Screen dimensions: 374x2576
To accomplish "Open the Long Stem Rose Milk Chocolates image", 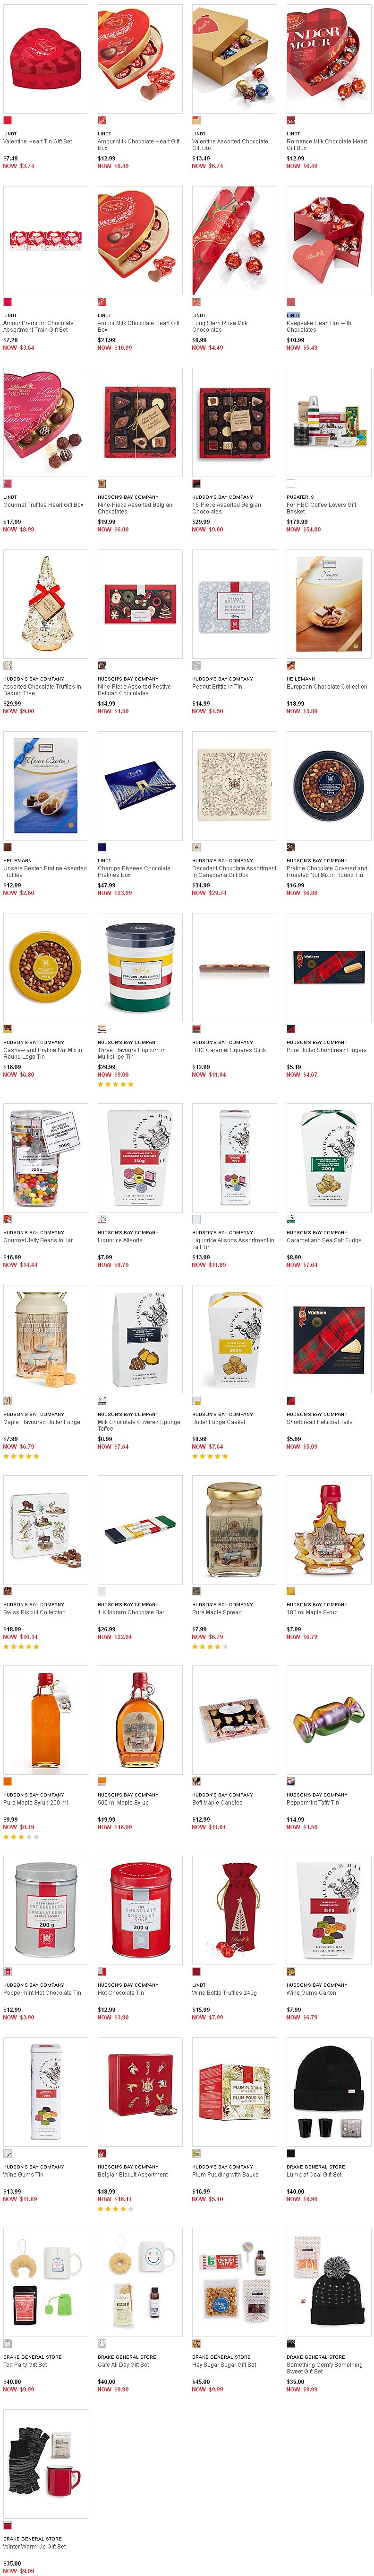I will (x=234, y=240).
